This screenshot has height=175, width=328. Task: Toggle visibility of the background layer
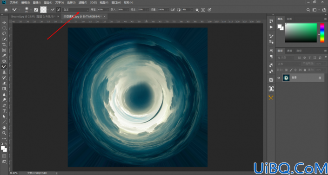click(279, 78)
